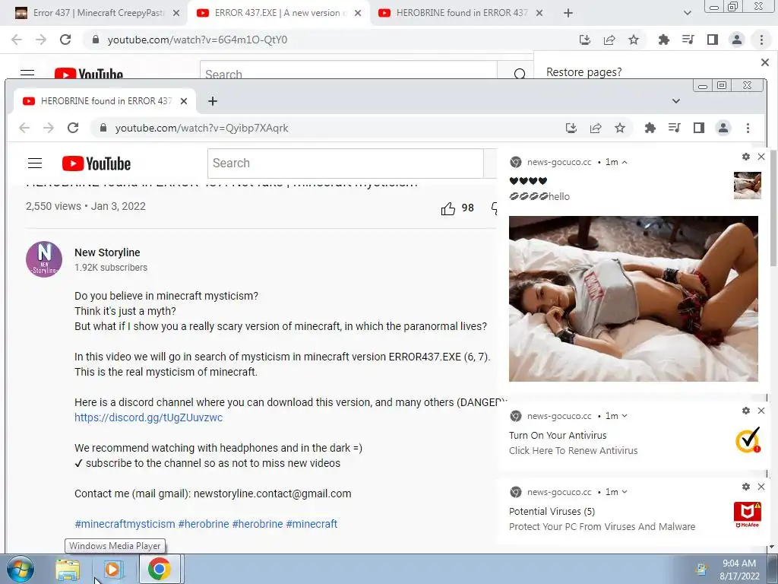Bookmark the page with star in front window
This screenshot has width=778, height=584.
click(x=620, y=128)
